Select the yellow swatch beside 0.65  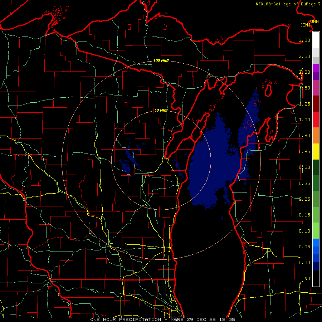point(316,151)
